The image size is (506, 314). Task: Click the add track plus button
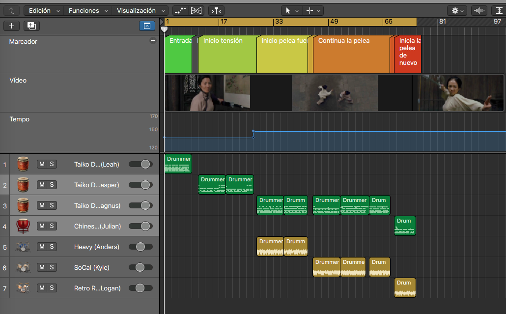point(12,26)
